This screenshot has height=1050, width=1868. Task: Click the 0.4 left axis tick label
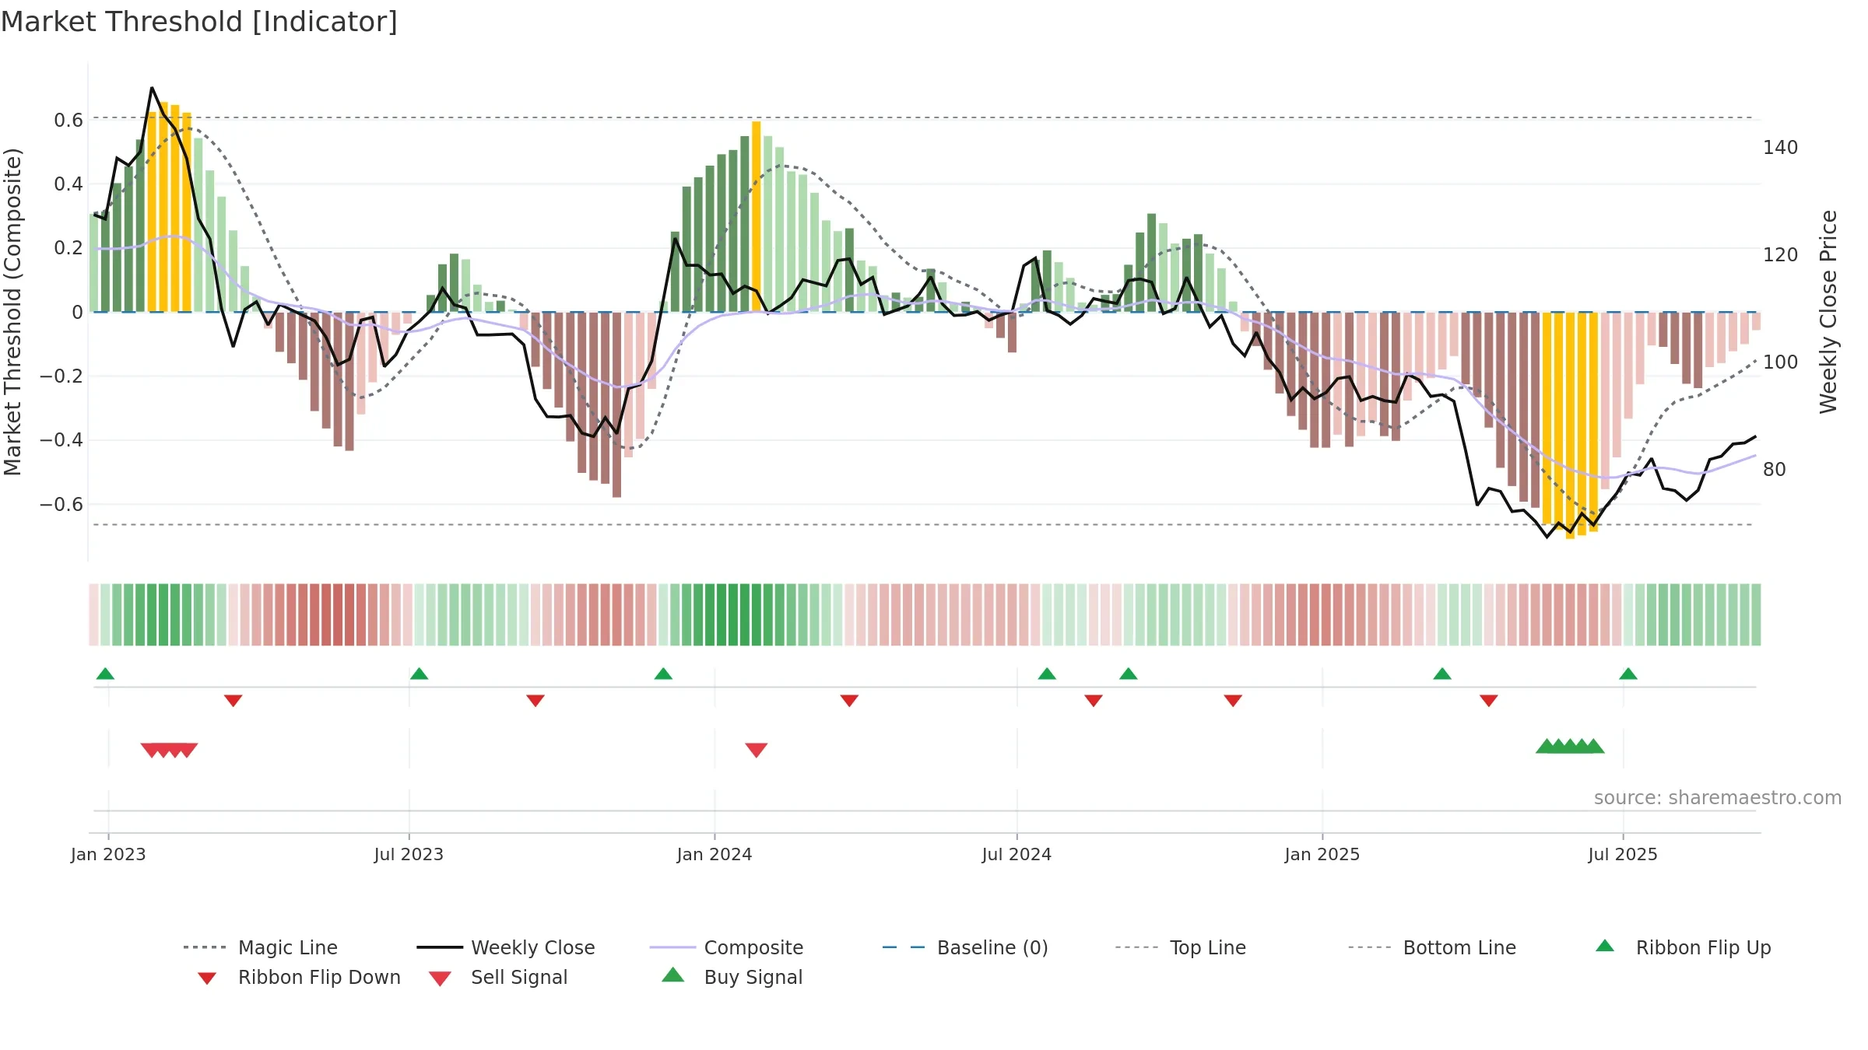click(68, 184)
